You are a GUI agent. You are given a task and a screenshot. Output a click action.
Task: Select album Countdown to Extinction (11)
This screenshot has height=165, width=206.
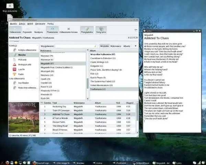tap(114, 58)
